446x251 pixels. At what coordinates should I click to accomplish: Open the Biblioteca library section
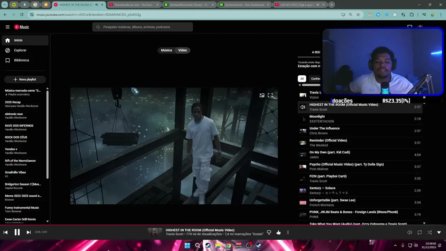25,60
